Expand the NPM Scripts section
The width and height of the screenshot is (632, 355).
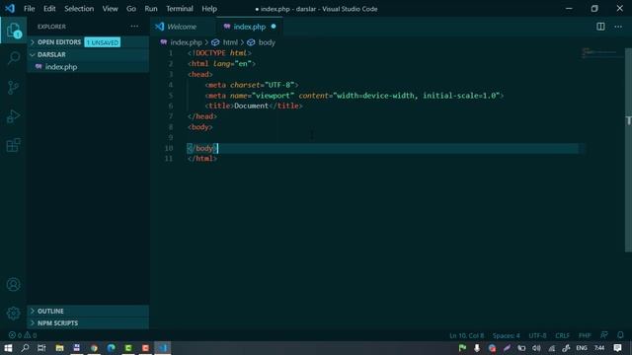pyautogui.click(x=89, y=322)
